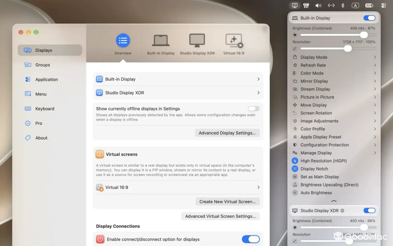The image size is (393, 246).
Task: Click the Mirror Display menu icon
Action: [x=295, y=81]
